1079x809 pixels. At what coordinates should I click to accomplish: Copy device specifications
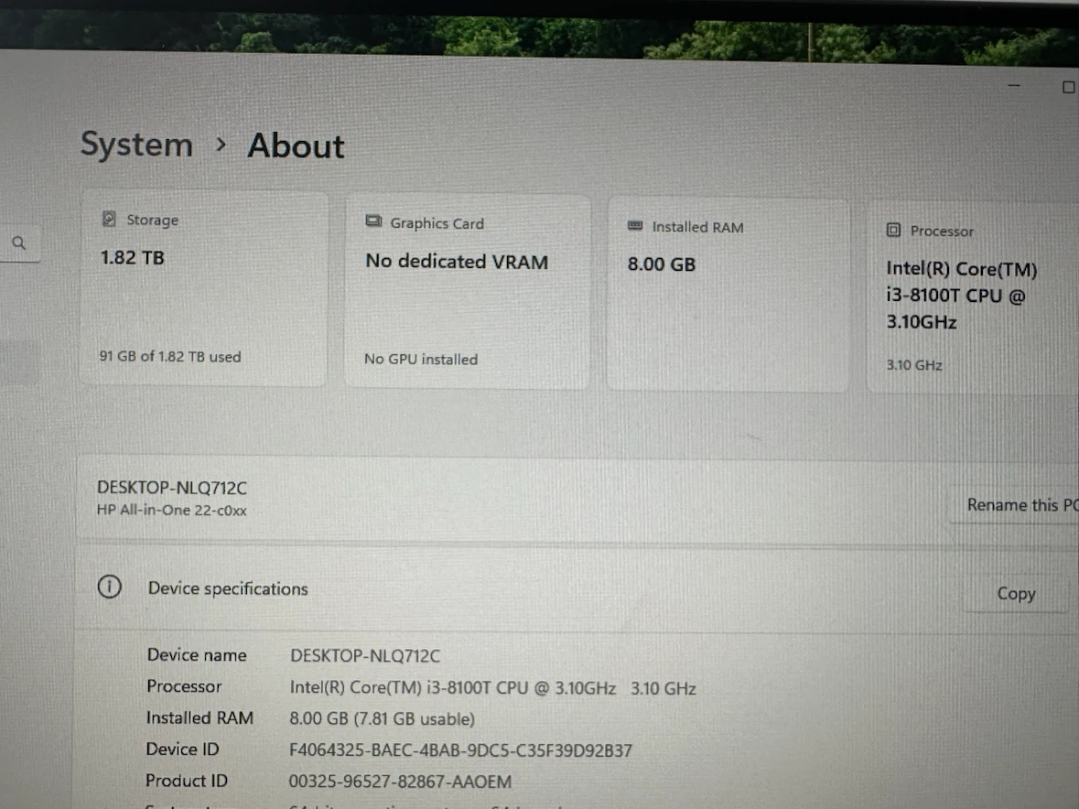pyautogui.click(x=1016, y=593)
